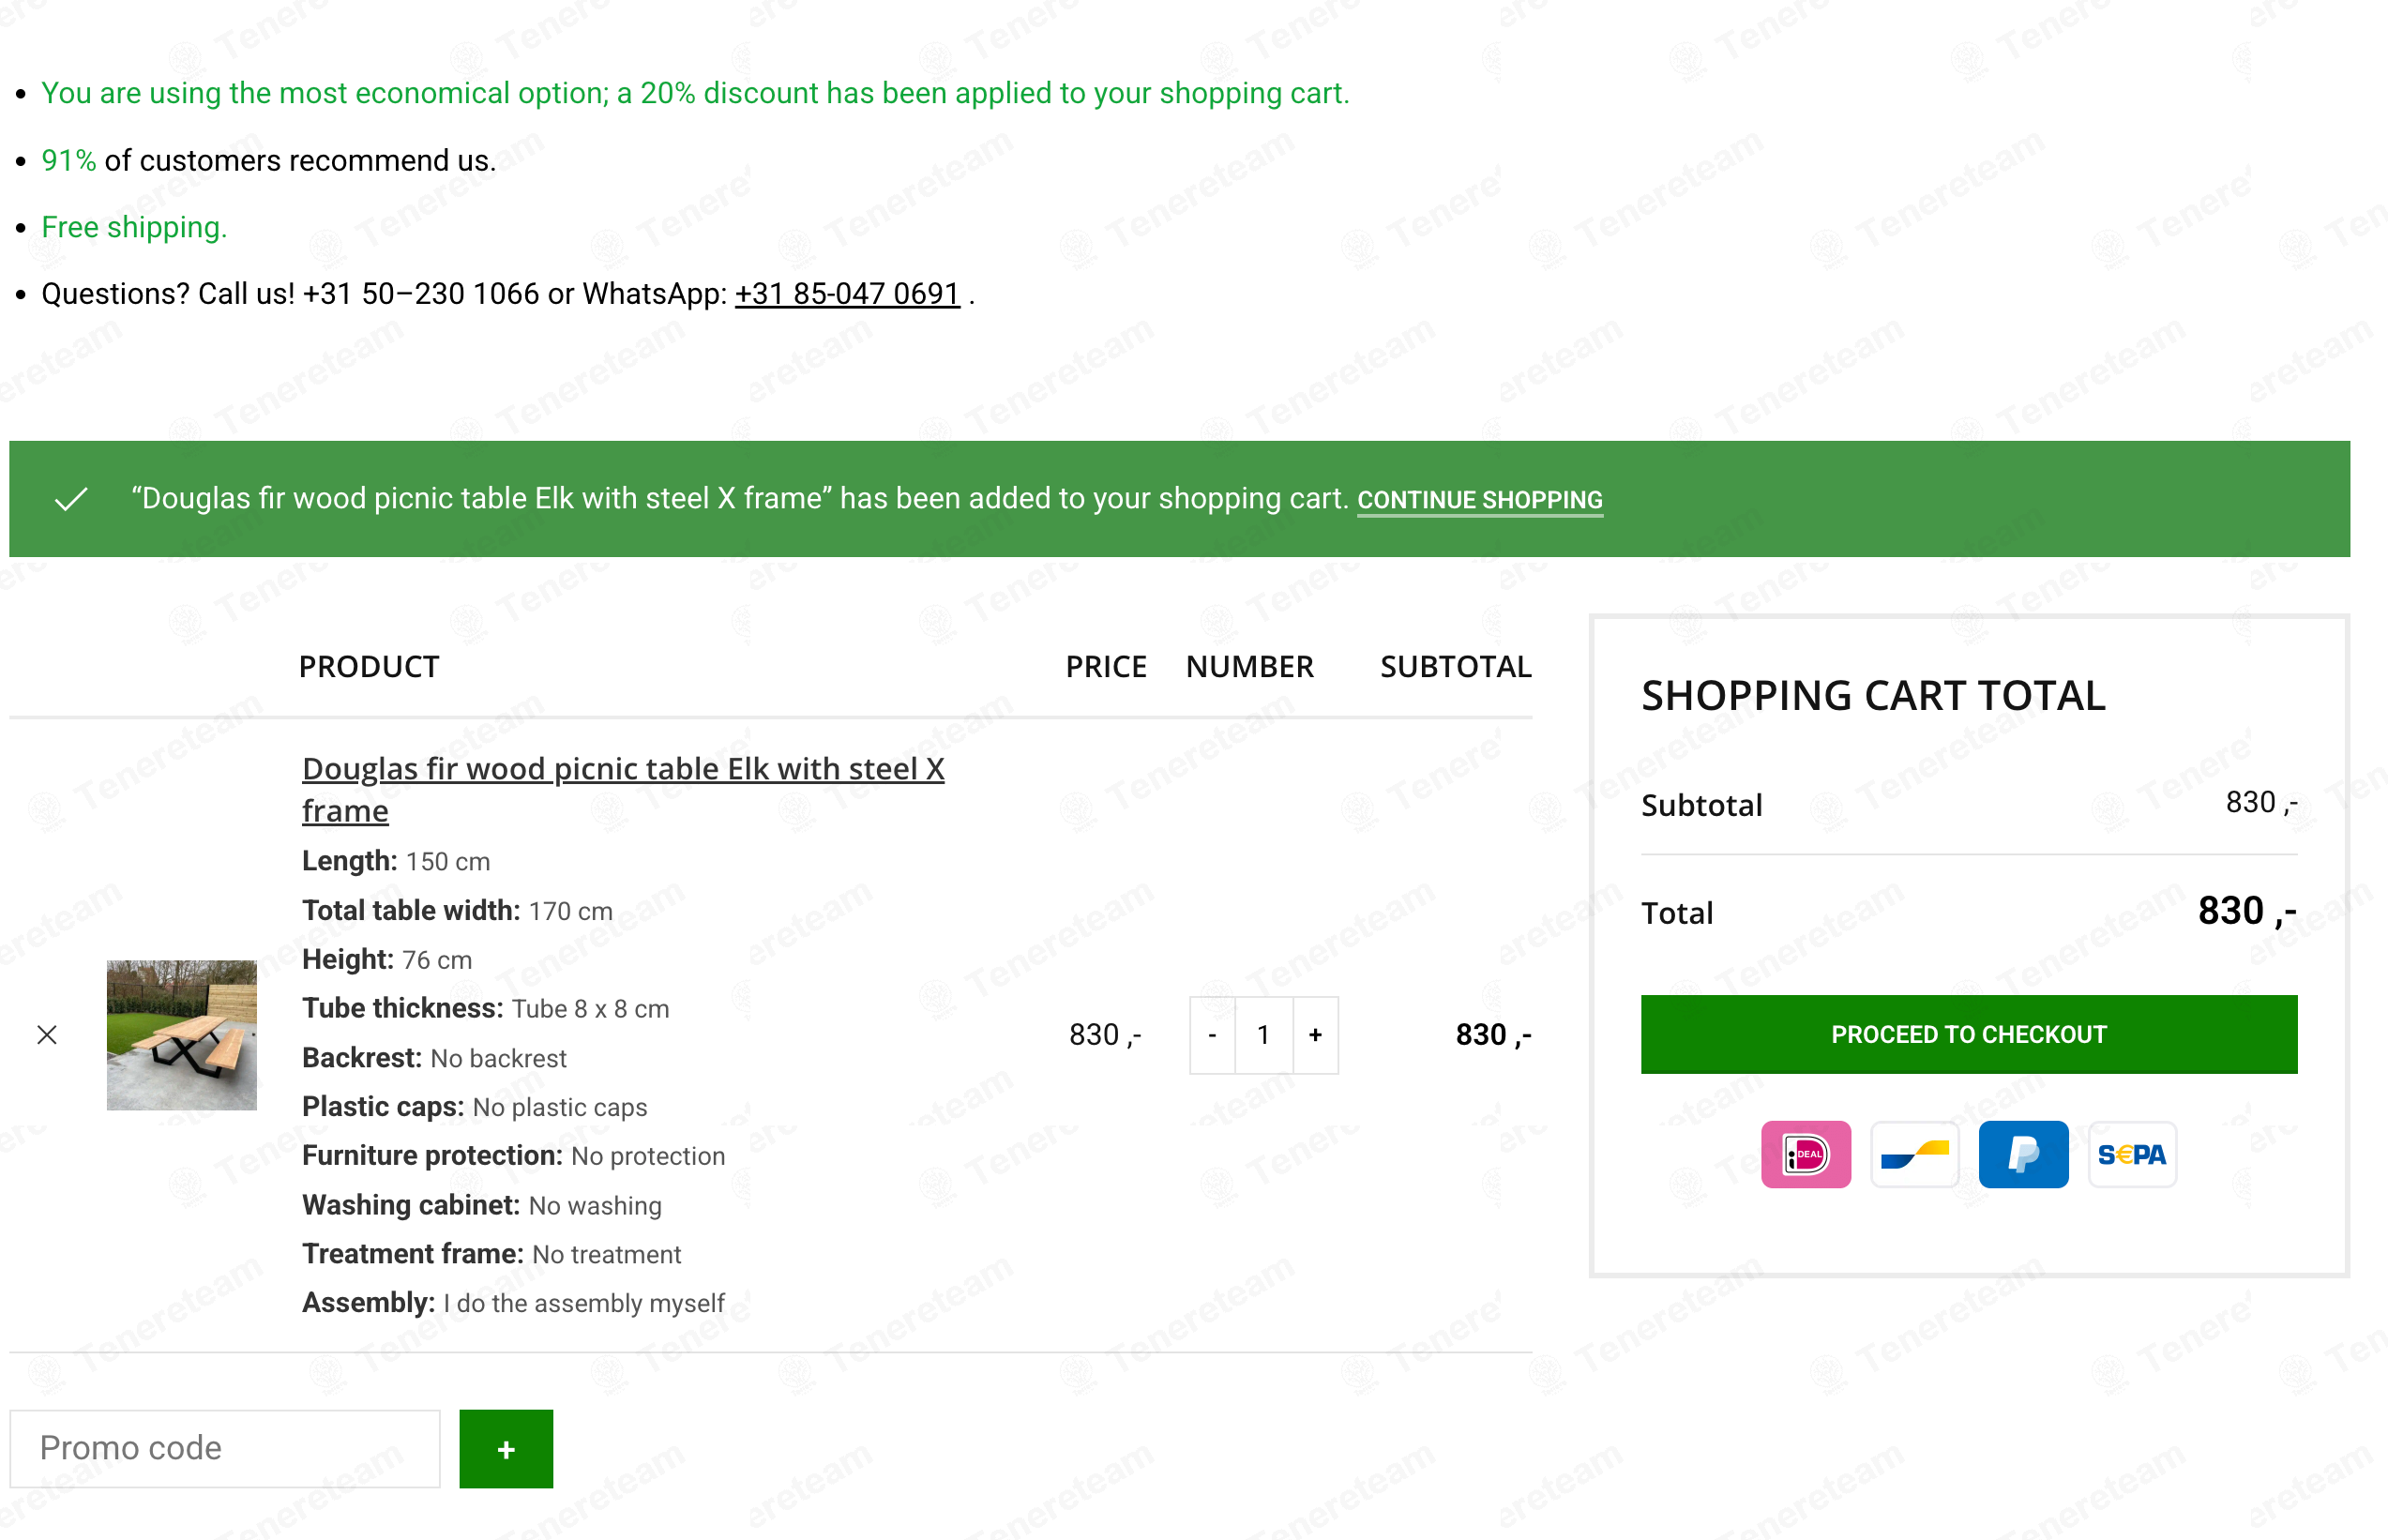Viewport: 2388px width, 1540px height.
Task: Open the picnic table product thumbnail
Action: pos(182,1035)
